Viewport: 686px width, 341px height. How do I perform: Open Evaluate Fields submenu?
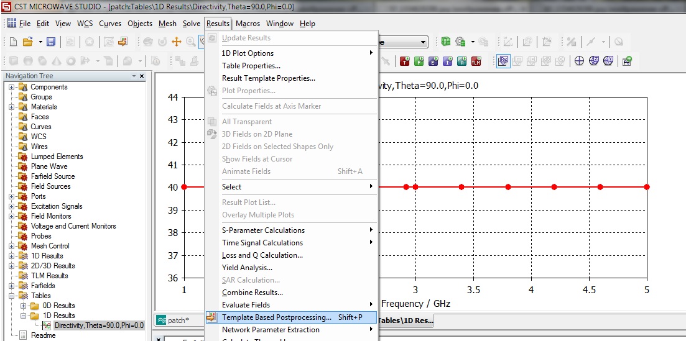point(291,305)
